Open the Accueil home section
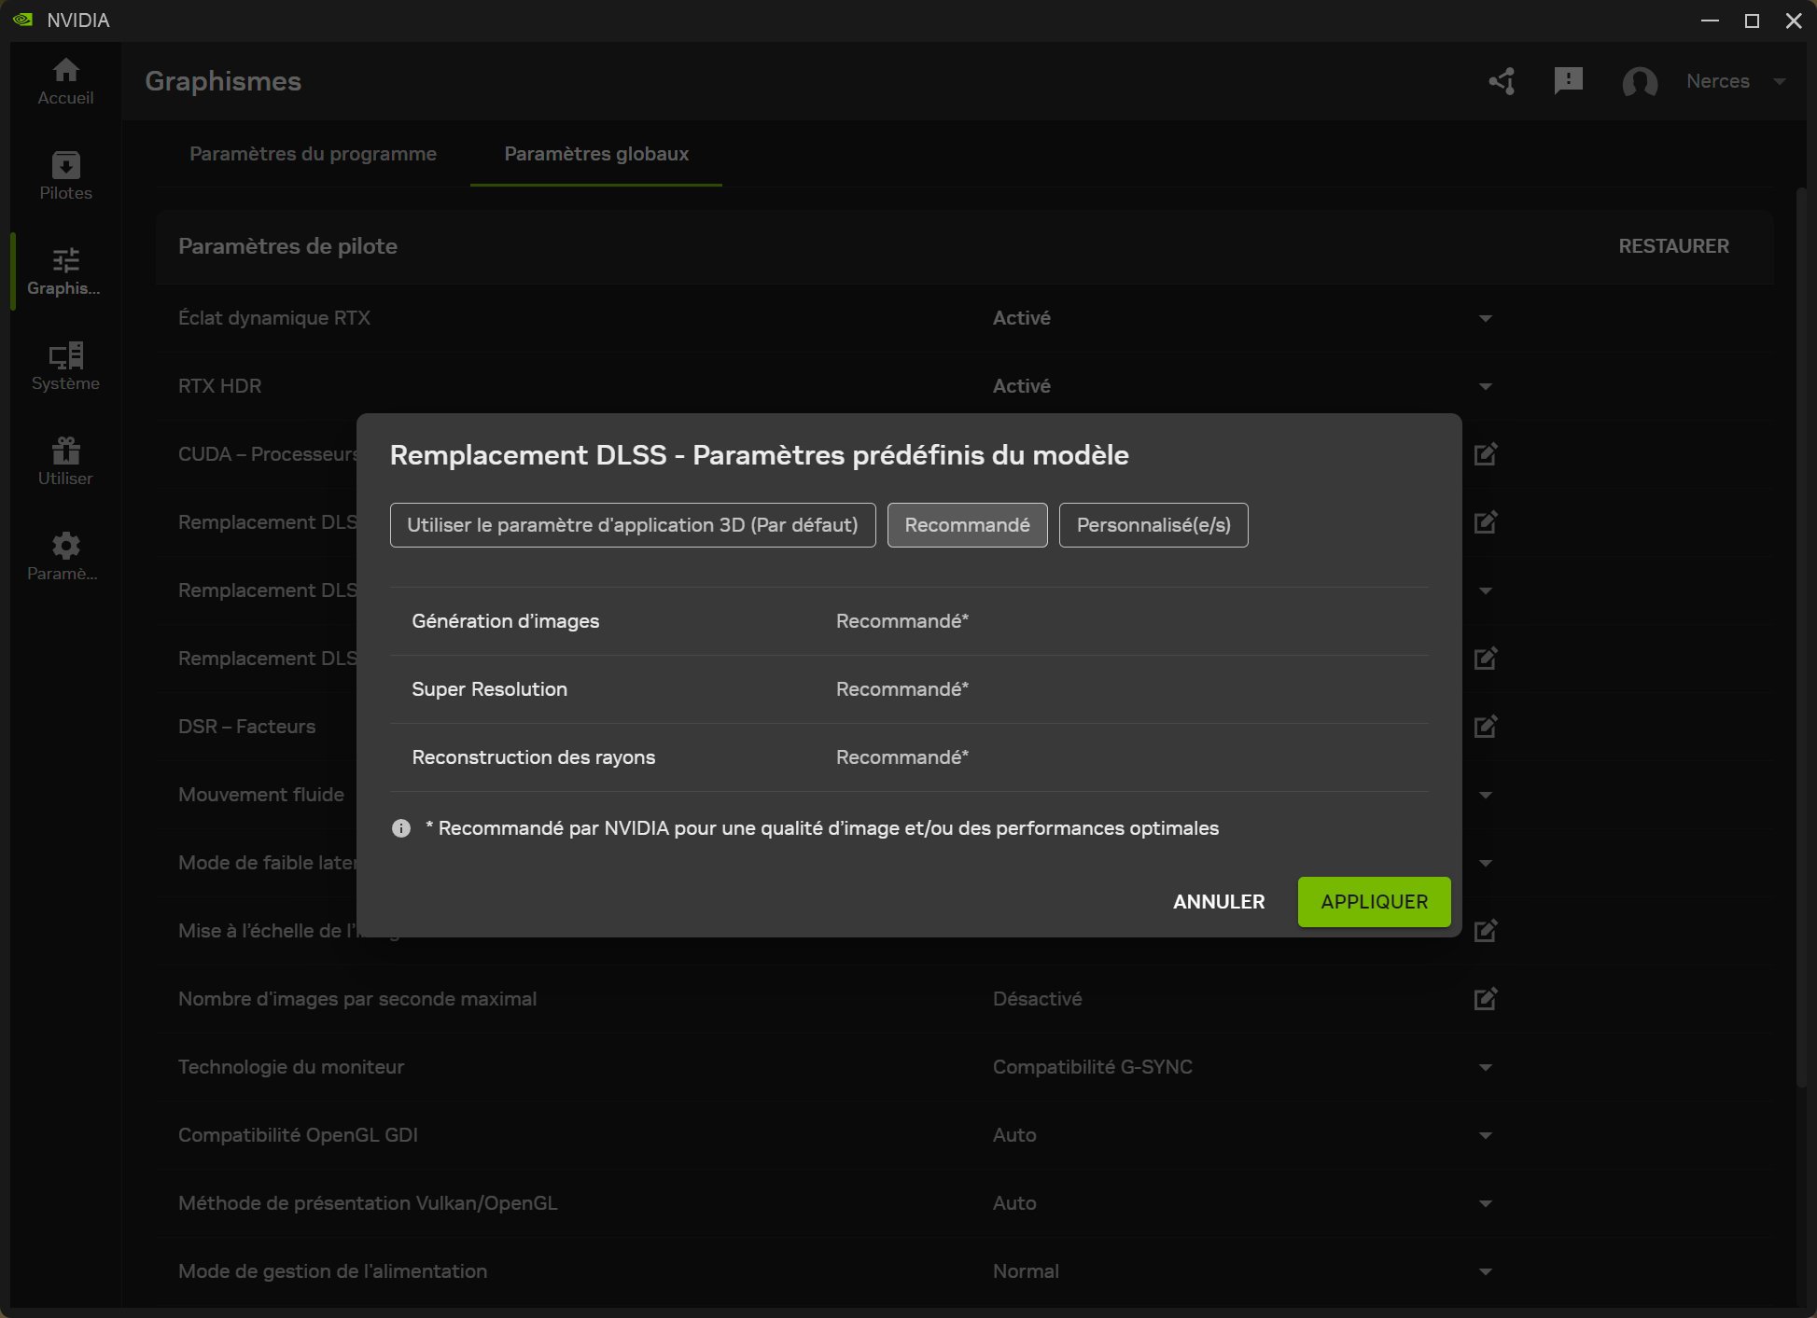Viewport: 1817px width, 1318px height. [65, 81]
